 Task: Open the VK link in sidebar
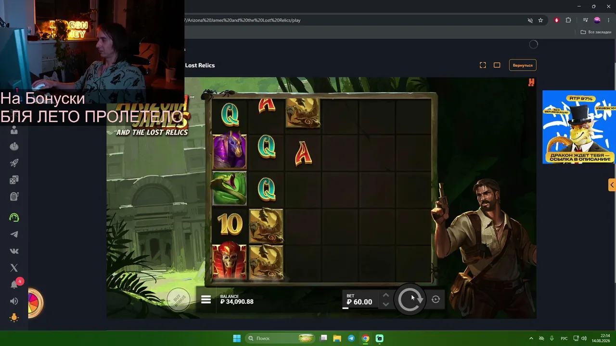point(14,251)
